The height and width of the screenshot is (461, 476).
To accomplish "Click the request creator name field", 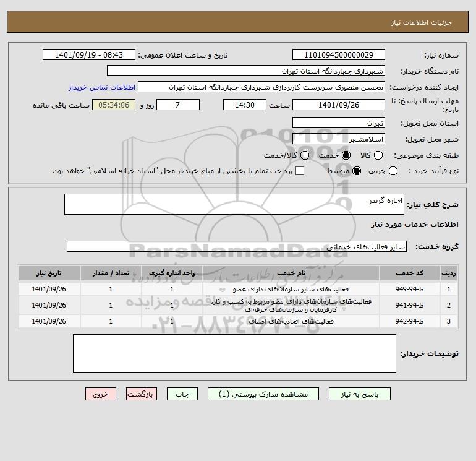I will coord(261,87).
